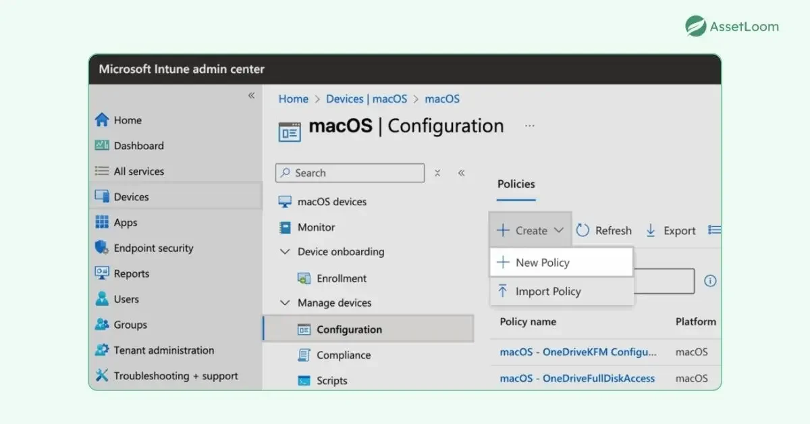The width and height of the screenshot is (810, 424).
Task: Open macOS - OneDriveFullDiskAccess policy link
Action: pos(577,378)
